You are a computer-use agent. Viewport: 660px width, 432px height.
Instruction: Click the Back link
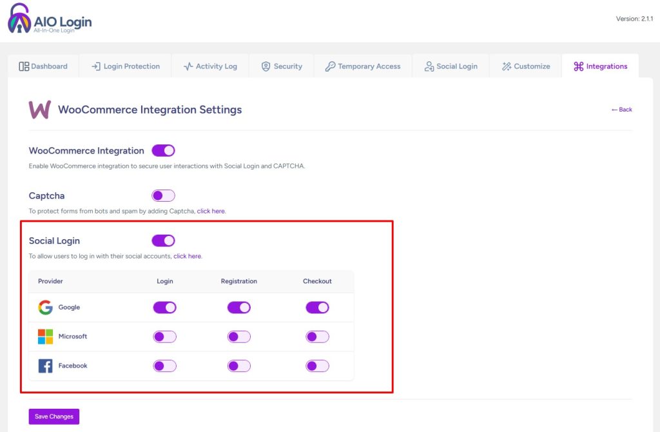pos(622,110)
